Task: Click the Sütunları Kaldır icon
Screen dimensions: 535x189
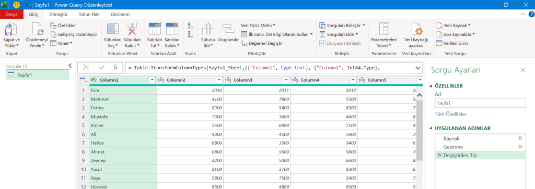Action: [x=132, y=29]
